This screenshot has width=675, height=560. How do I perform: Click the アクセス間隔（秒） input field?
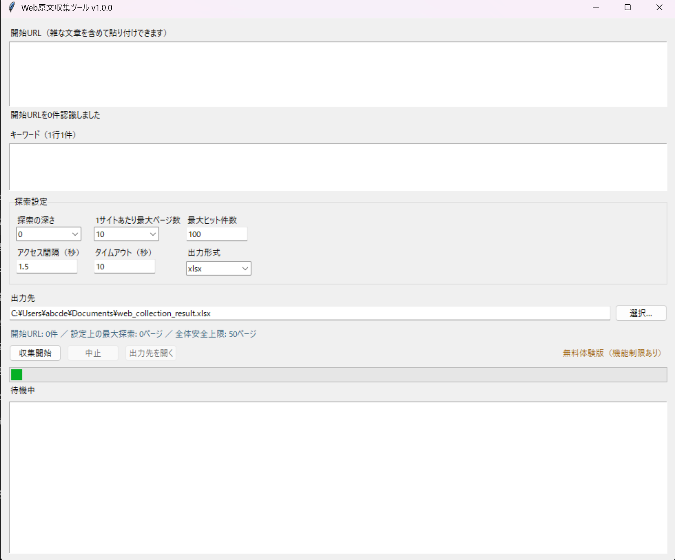[47, 266]
